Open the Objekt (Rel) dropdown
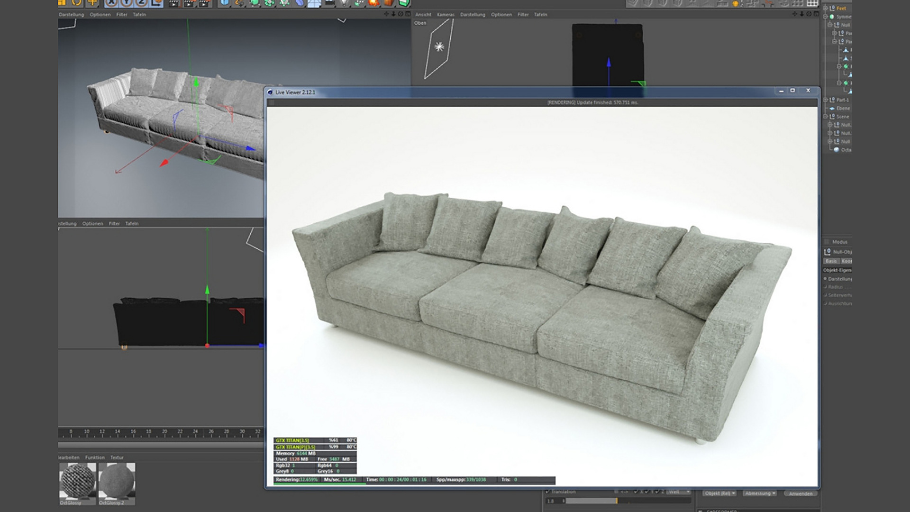This screenshot has height=512, width=910. pos(719,494)
